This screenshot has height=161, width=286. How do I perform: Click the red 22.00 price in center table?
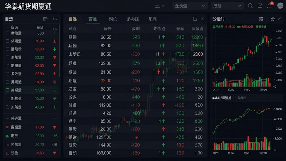(106, 81)
